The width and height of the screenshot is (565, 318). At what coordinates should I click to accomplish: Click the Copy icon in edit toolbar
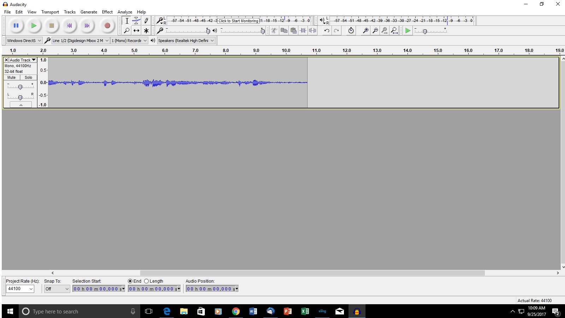[284, 31]
